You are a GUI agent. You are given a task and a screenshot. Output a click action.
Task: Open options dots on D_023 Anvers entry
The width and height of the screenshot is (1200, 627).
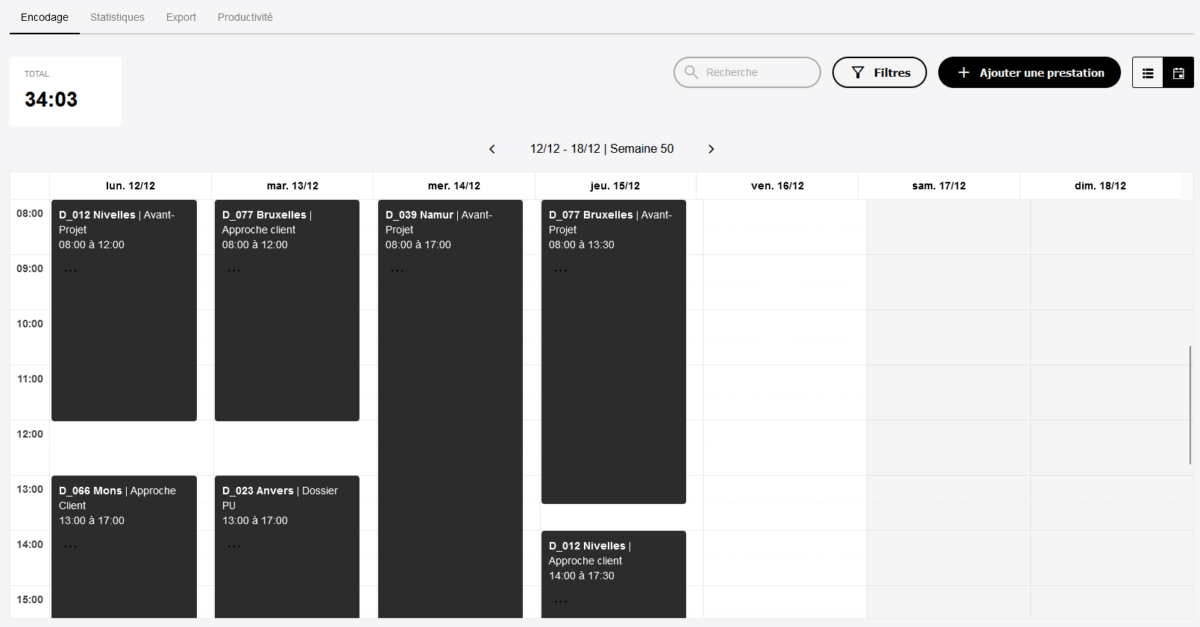point(234,546)
